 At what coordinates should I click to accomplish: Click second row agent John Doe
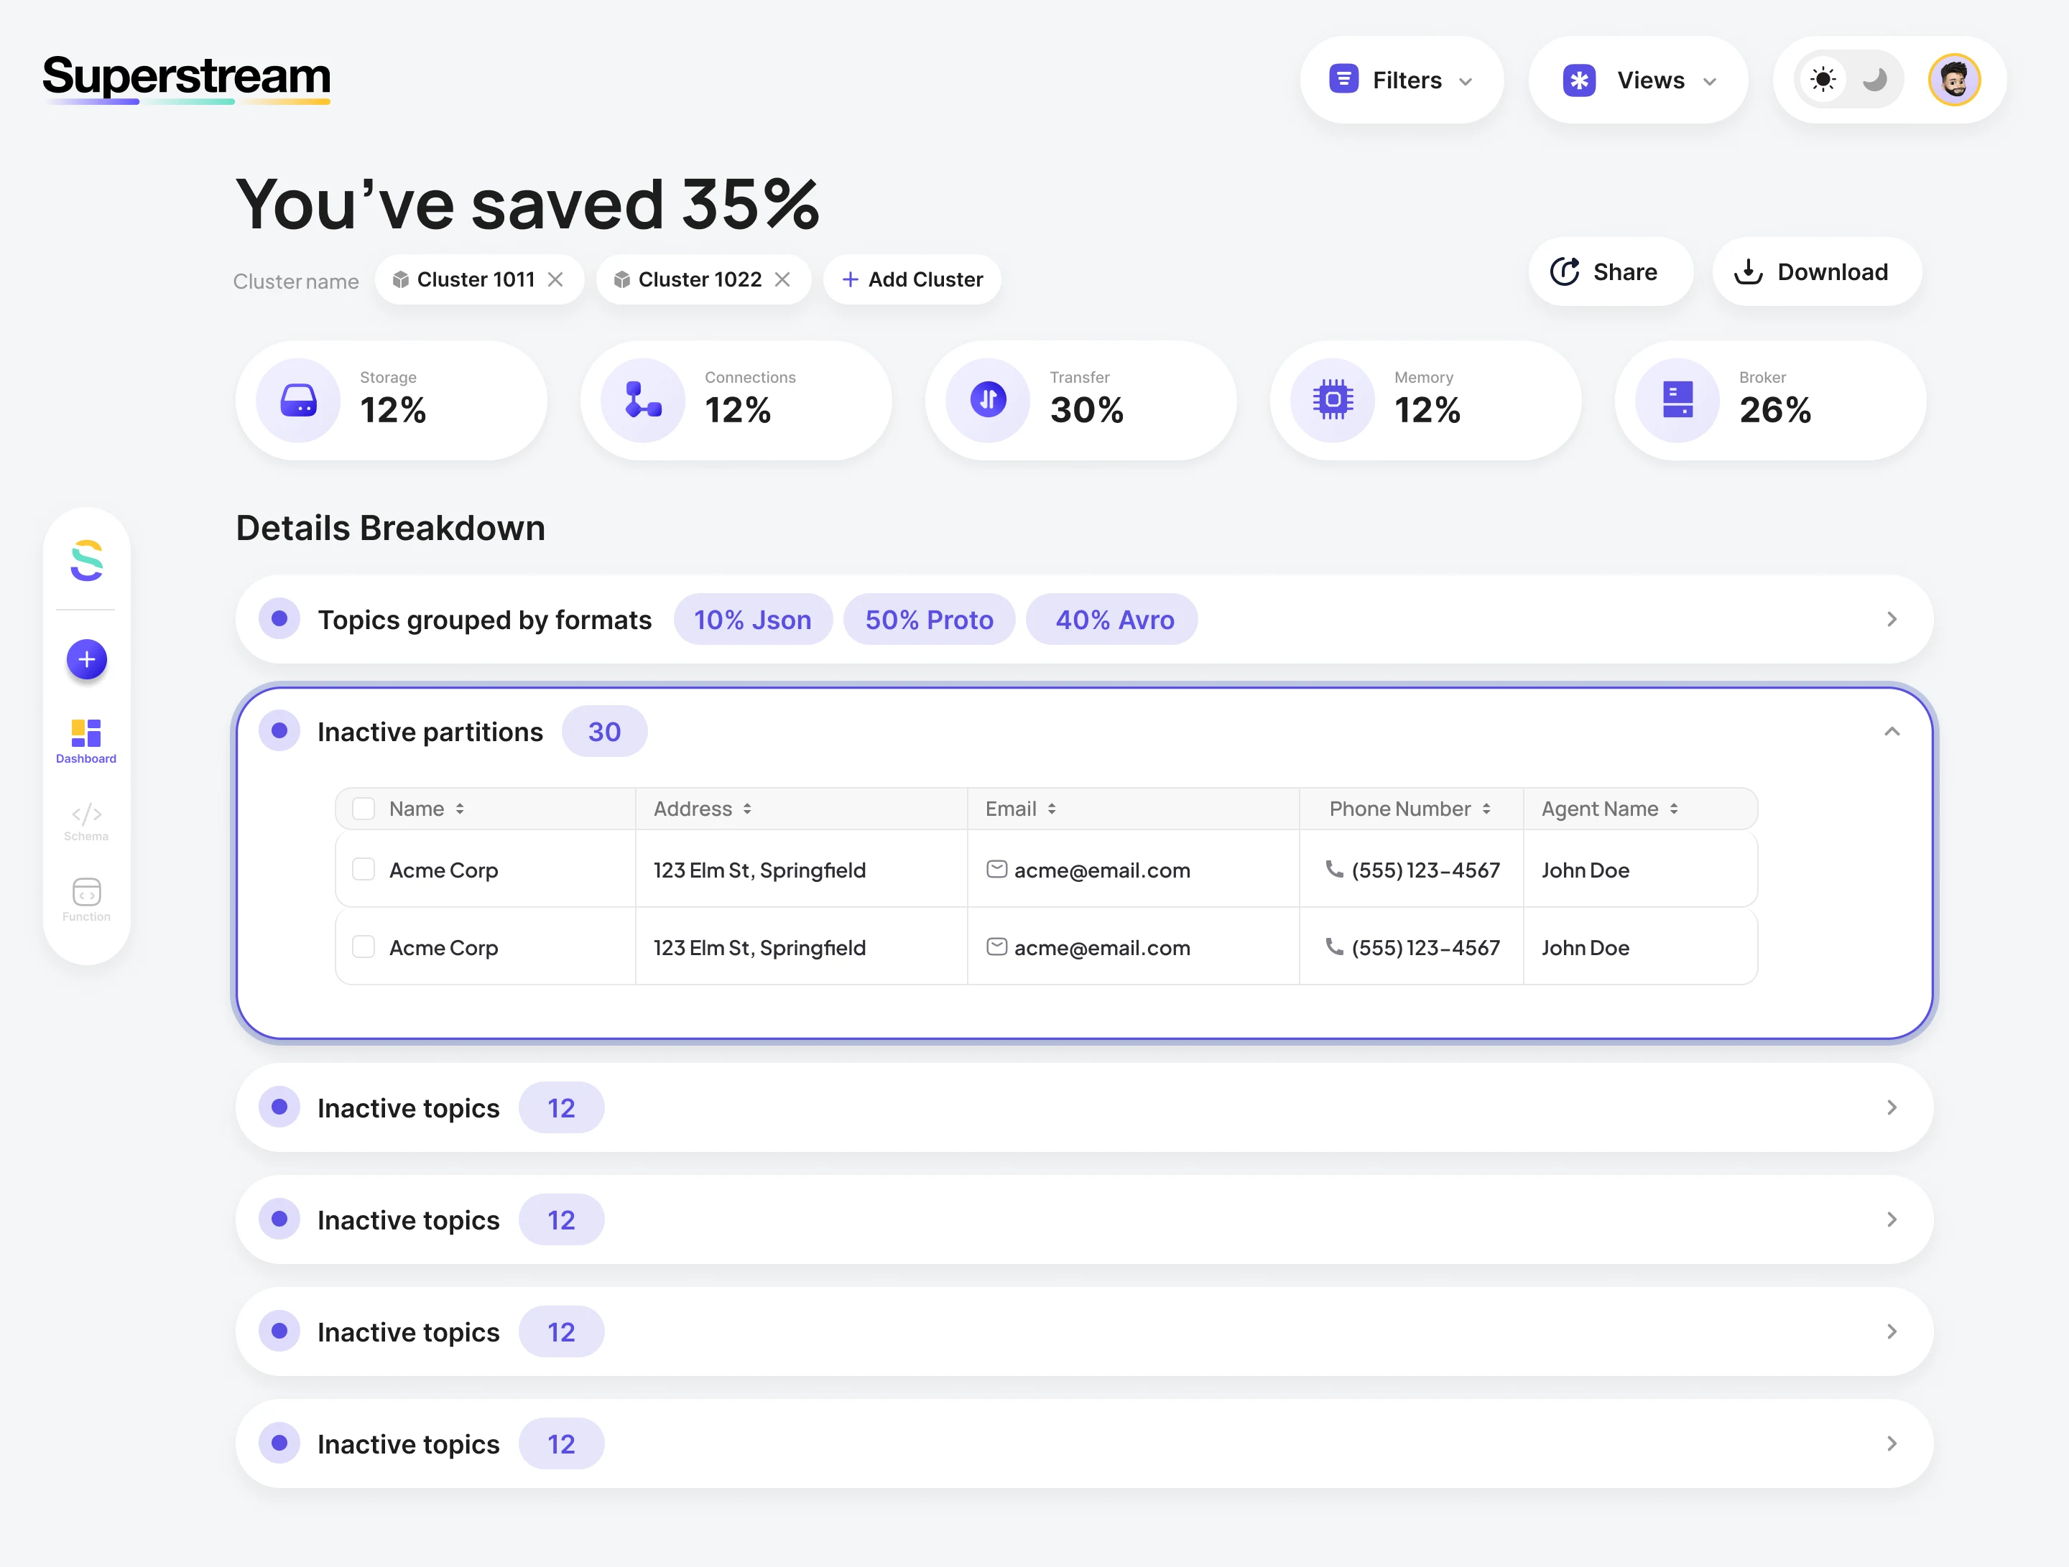click(x=1586, y=948)
